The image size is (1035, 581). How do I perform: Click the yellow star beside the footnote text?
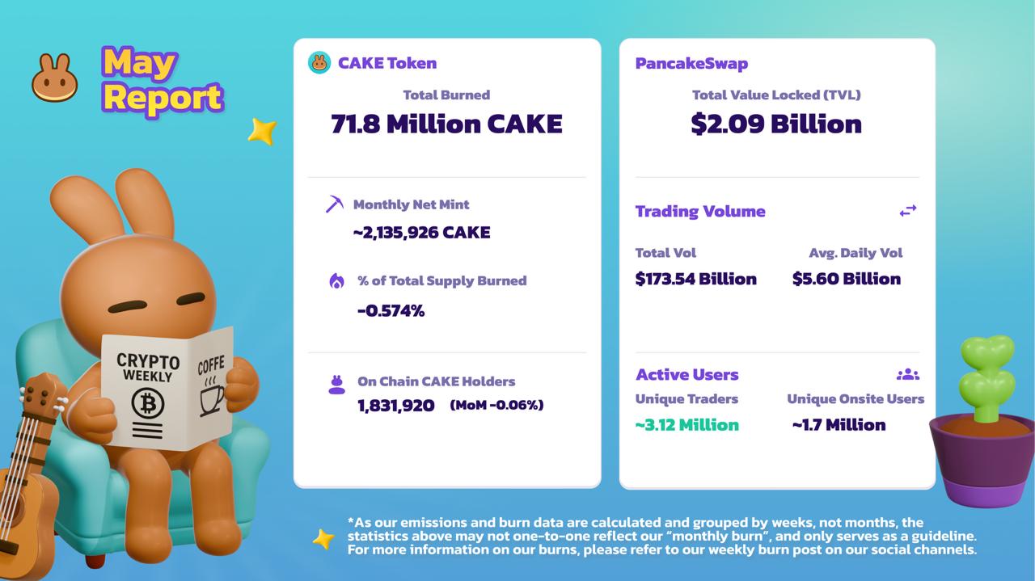point(323,539)
